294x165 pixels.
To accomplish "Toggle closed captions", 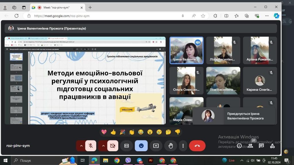I will coord(127,146).
